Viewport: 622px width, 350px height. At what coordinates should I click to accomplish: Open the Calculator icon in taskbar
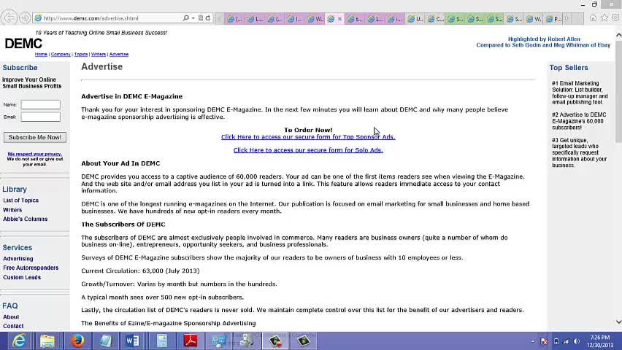(x=162, y=341)
